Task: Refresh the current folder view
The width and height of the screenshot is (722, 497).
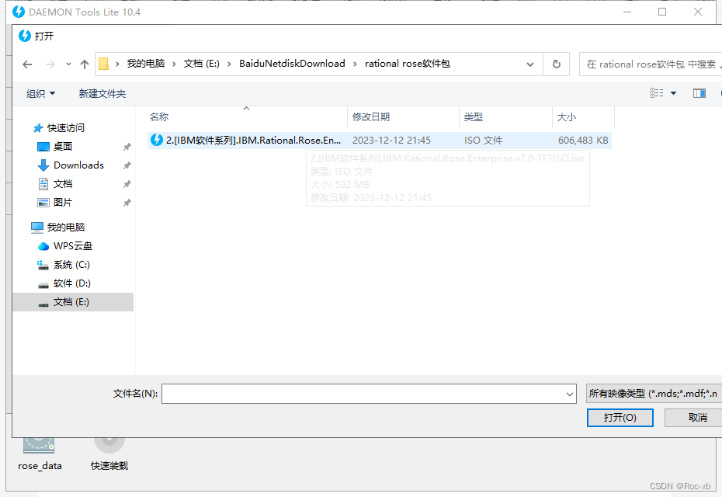Action: click(x=556, y=64)
